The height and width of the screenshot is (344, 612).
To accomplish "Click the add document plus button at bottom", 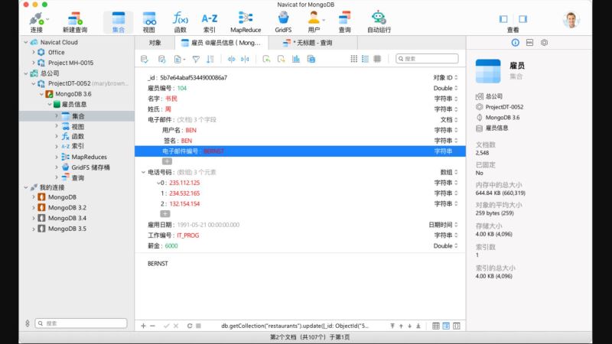I will tap(143, 326).
